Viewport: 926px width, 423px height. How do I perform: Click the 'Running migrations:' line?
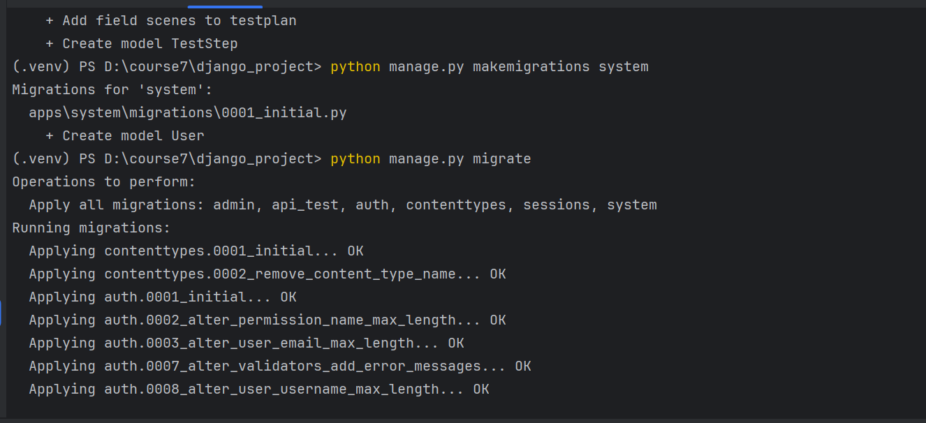[91, 228]
